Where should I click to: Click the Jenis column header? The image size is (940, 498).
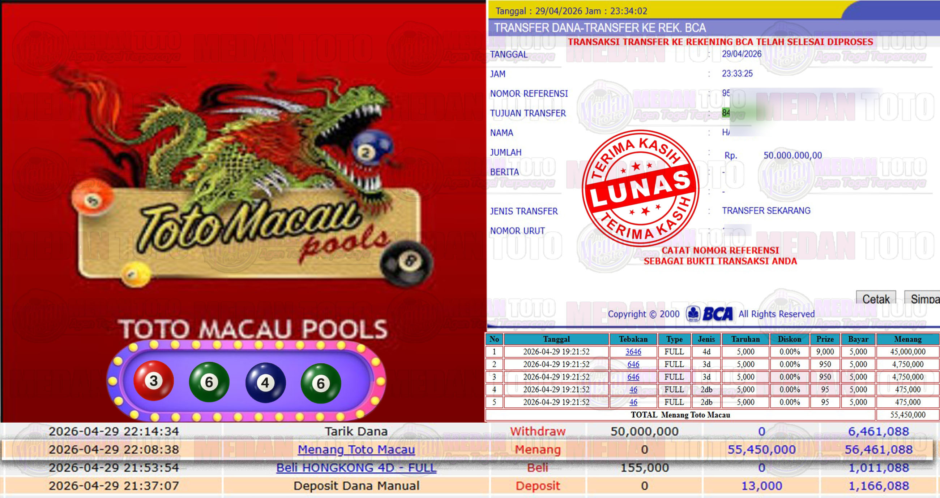(706, 339)
